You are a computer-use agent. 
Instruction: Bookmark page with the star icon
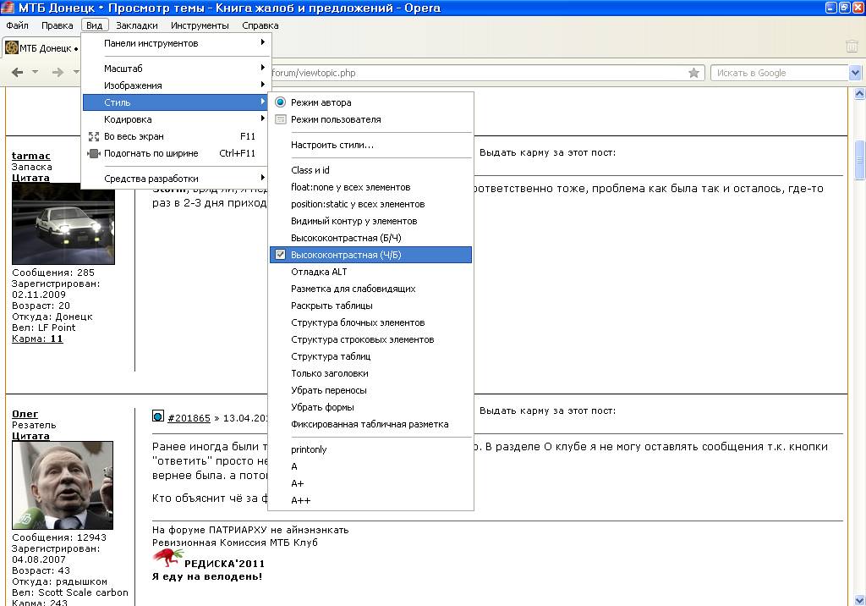point(693,73)
